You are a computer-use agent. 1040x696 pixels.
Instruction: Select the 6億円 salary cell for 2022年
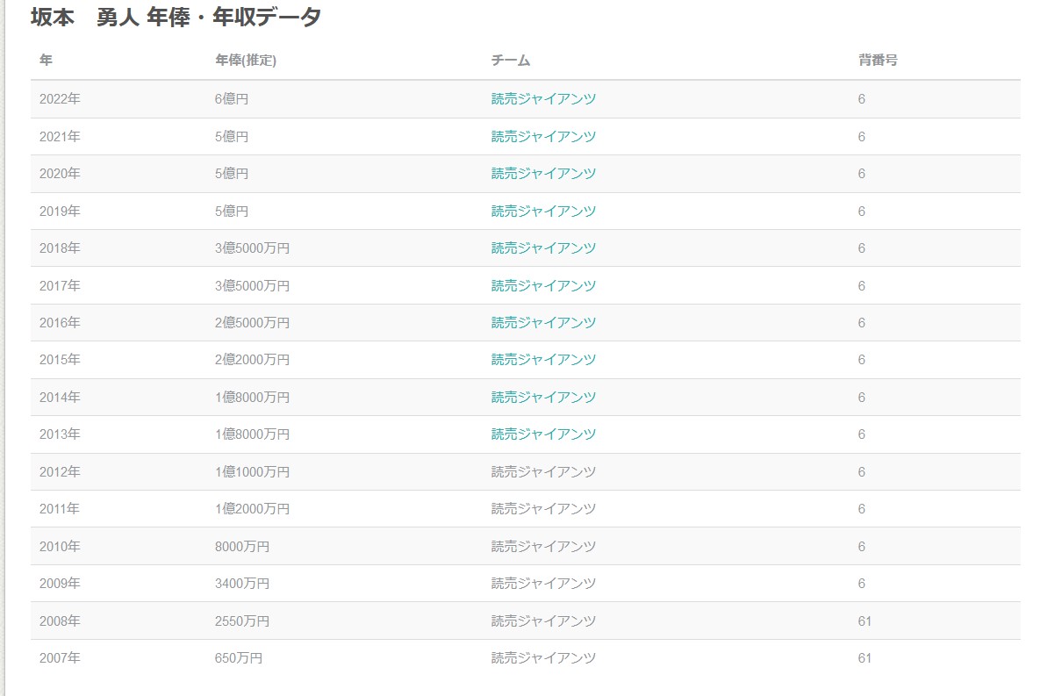232,99
